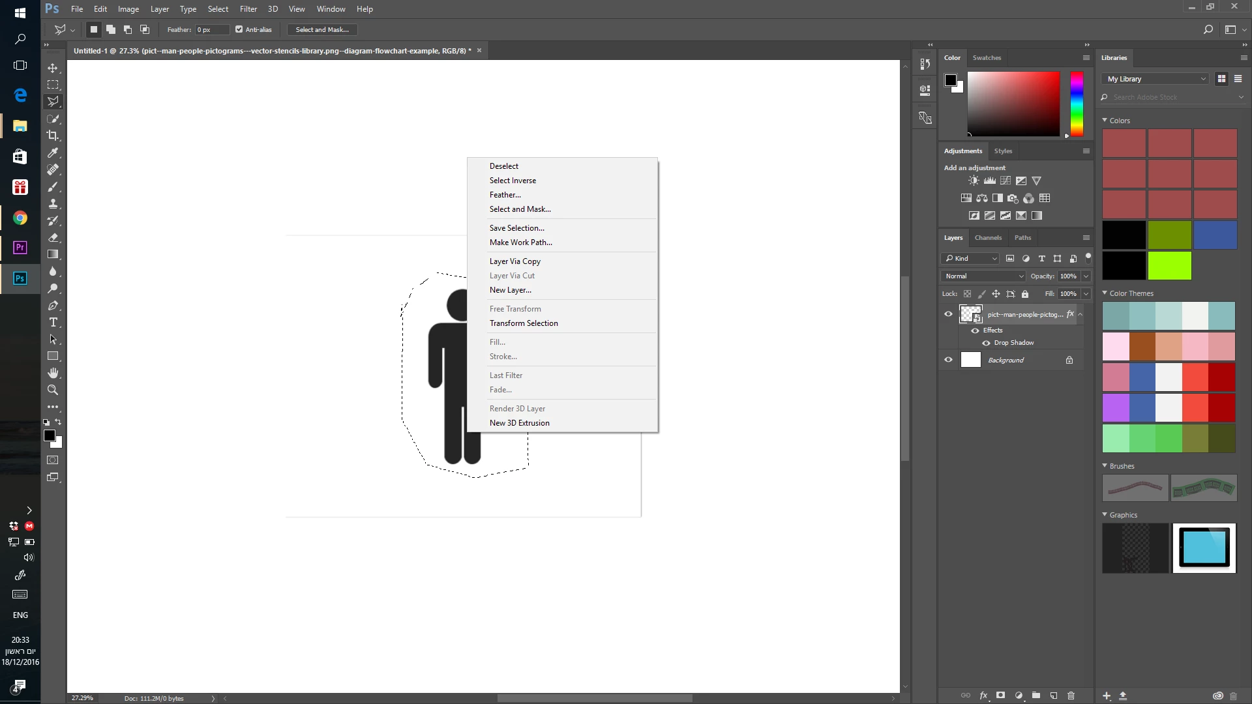Choose Select Inverse from context menu
The height and width of the screenshot is (704, 1252).
513,181
